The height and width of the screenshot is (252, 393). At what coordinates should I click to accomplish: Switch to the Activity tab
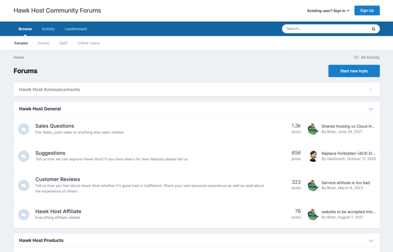coord(48,29)
